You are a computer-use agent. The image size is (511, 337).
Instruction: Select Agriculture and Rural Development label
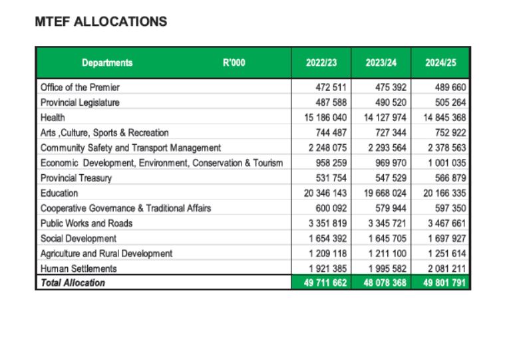pyautogui.click(x=106, y=253)
